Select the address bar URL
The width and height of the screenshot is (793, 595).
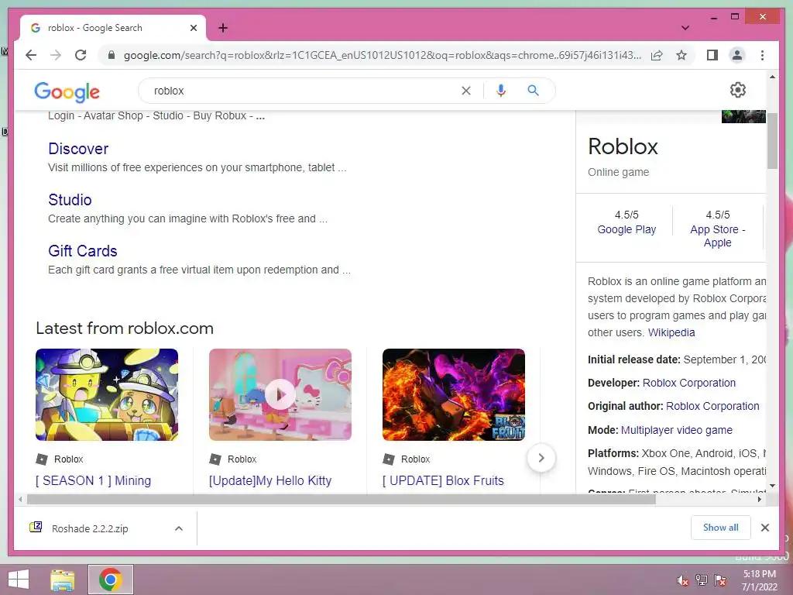pyautogui.click(x=383, y=55)
